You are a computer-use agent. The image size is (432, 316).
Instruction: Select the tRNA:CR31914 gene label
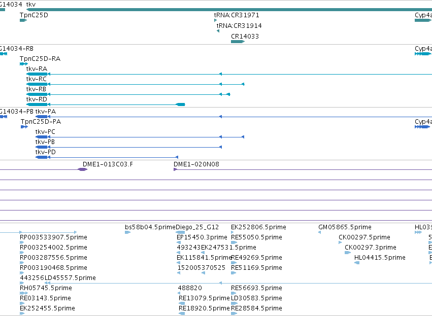pyautogui.click(x=239, y=25)
